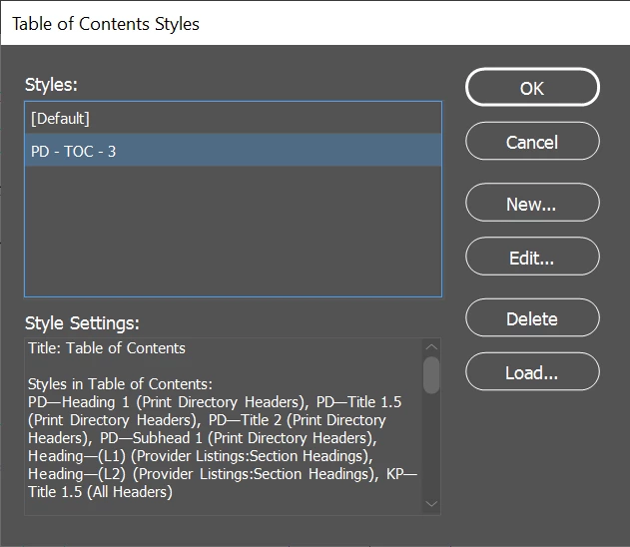
Task: Click the empty area in Styles list
Action: [233, 232]
